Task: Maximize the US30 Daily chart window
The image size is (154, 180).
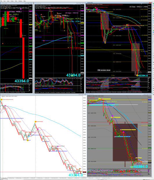Action: tap(29, 3)
